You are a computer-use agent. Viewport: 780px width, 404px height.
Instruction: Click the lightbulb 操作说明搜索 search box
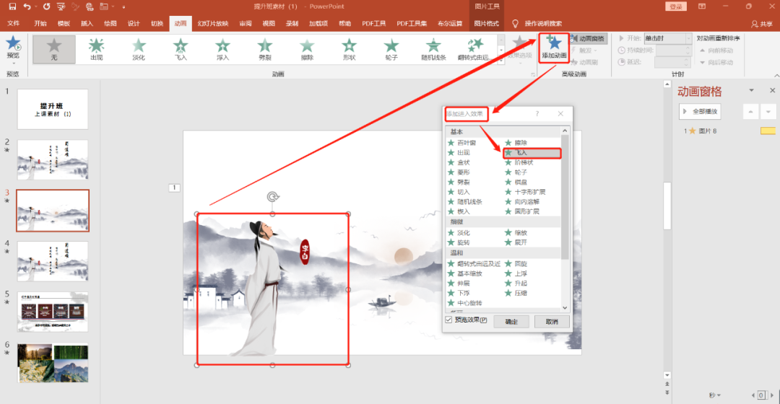[538, 23]
